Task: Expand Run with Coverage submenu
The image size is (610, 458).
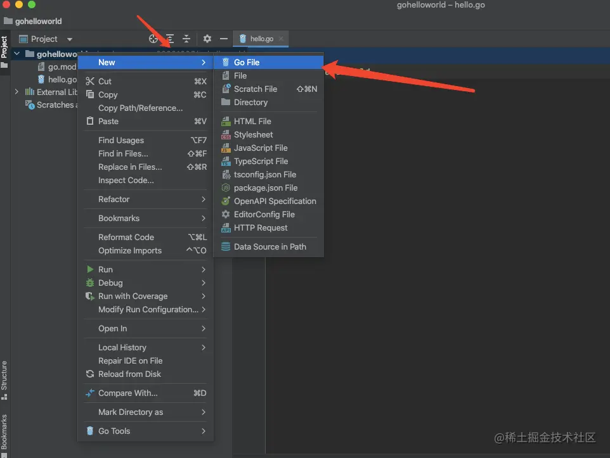Action: point(146,296)
